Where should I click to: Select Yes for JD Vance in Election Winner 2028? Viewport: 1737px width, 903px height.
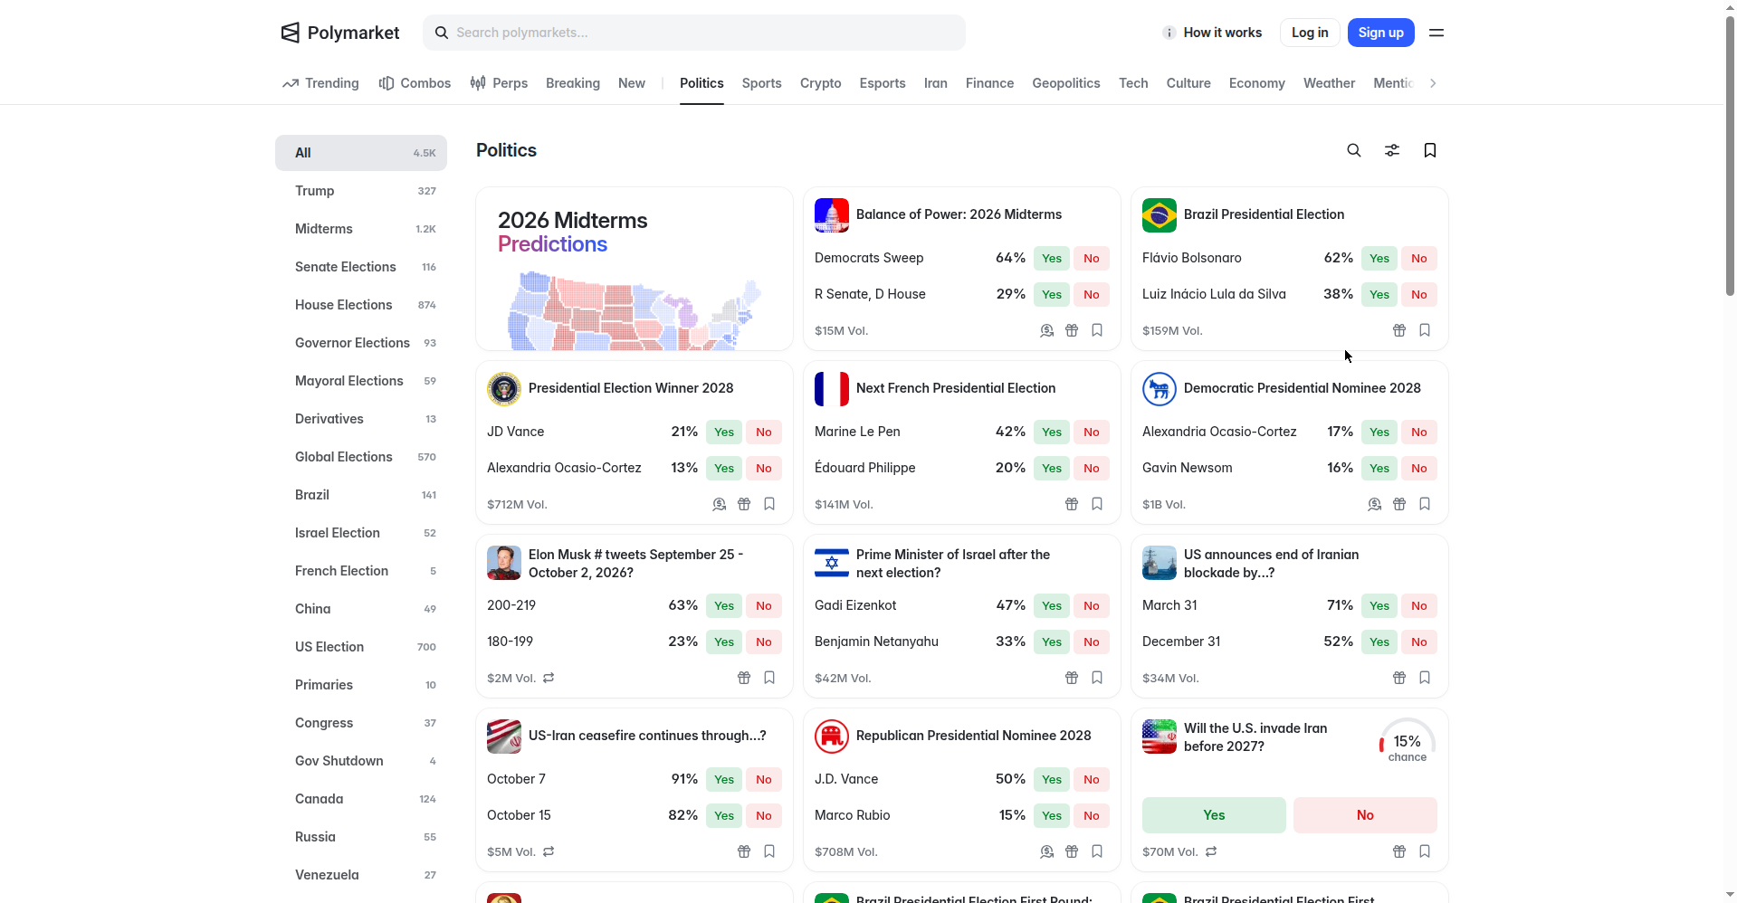tap(724, 432)
